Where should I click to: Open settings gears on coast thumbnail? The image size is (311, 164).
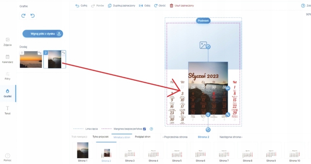click(64, 53)
